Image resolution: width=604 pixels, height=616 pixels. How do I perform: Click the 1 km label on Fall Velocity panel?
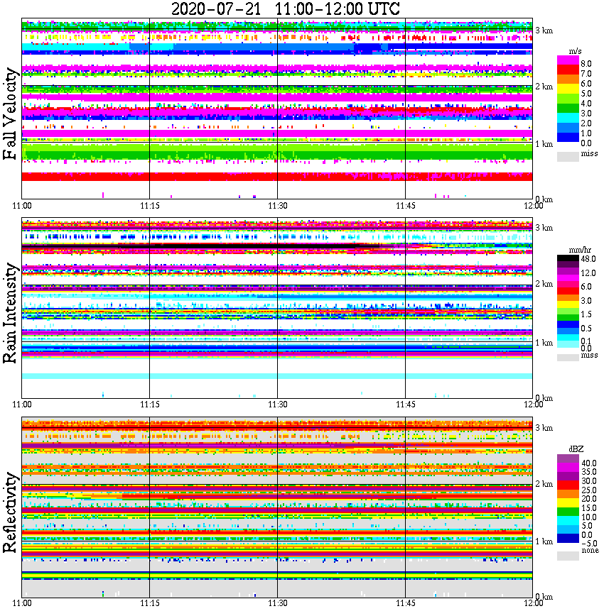[x=544, y=144]
